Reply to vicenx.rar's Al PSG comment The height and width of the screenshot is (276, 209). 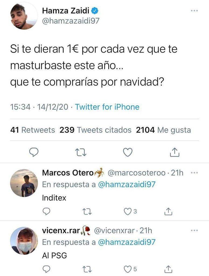(x=46, y=269)
